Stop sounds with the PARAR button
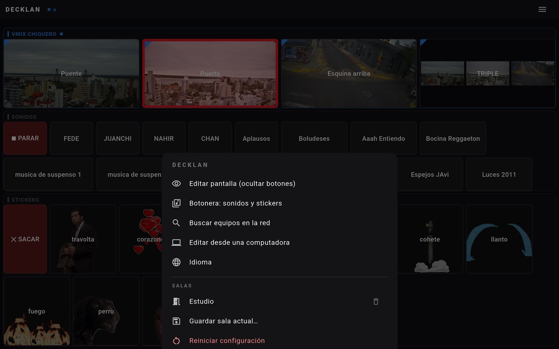This screenshot has height=349, width=559. (25, 138)
